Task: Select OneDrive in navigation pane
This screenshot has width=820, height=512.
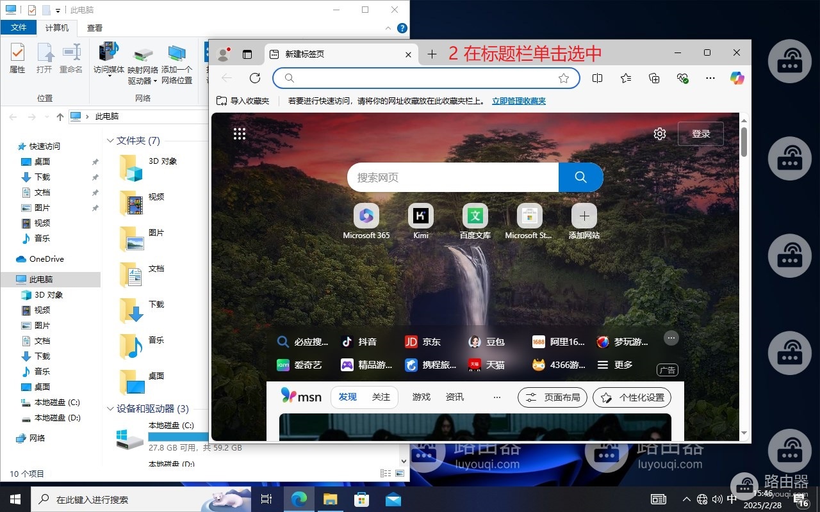Action: (x=40, y=259)
